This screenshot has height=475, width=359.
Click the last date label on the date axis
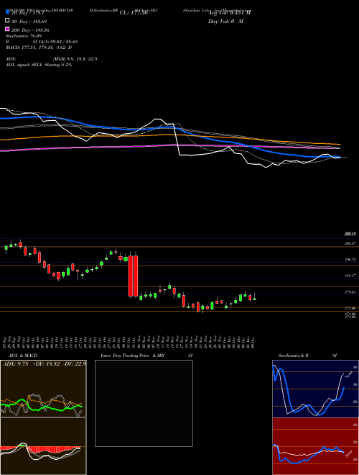(253, 343)
